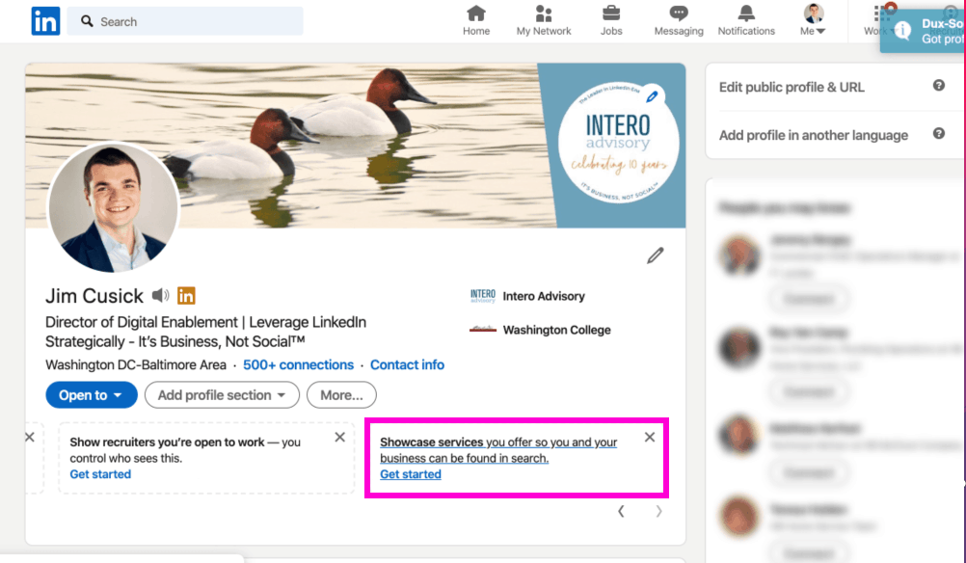Viewport: 966px width, 563px height.
Task: Click the Washington DC-Baltimore Area location
Action: (136, 364)
